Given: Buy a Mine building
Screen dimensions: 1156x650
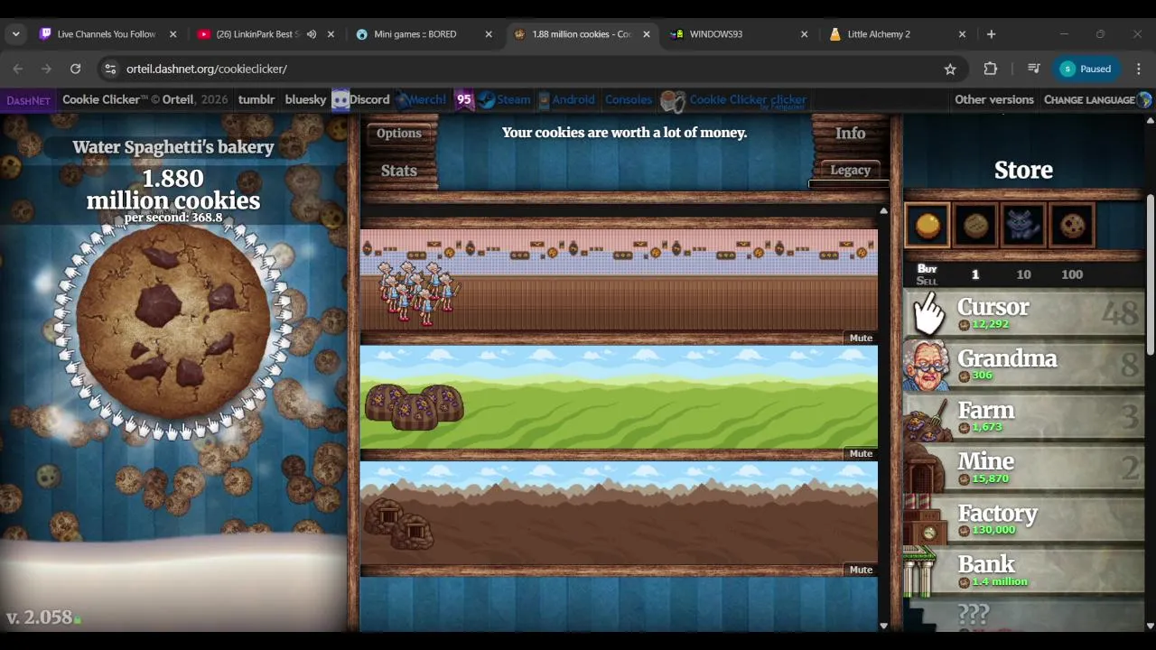Looking at the screenshot, I should [x=1024, y=468].
